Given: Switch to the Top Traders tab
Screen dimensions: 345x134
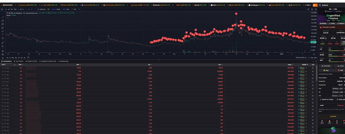Looking at the screenshot, I should [19, 61].
